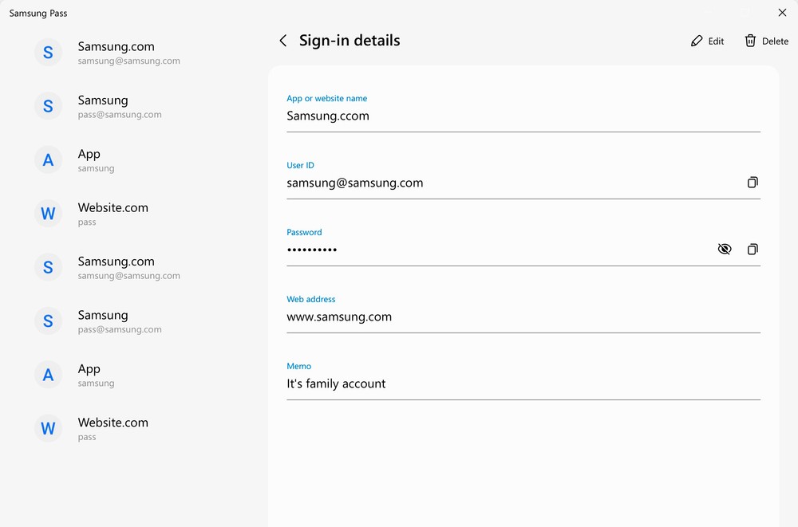Click the masked Password field

495,250
